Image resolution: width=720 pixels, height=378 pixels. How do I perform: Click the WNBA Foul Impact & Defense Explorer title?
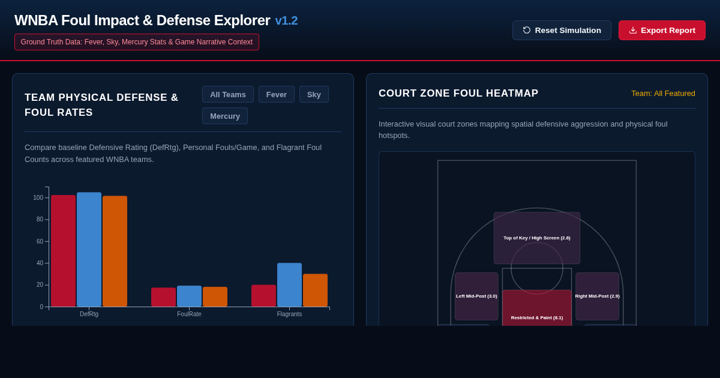point(142,20)
